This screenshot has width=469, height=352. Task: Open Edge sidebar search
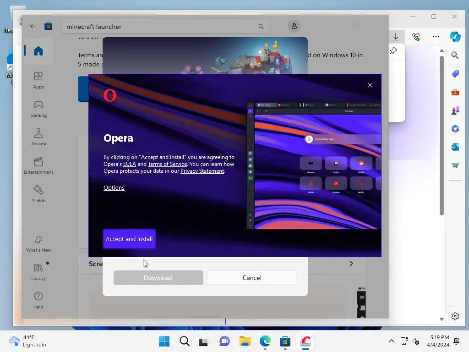[455, 55]
